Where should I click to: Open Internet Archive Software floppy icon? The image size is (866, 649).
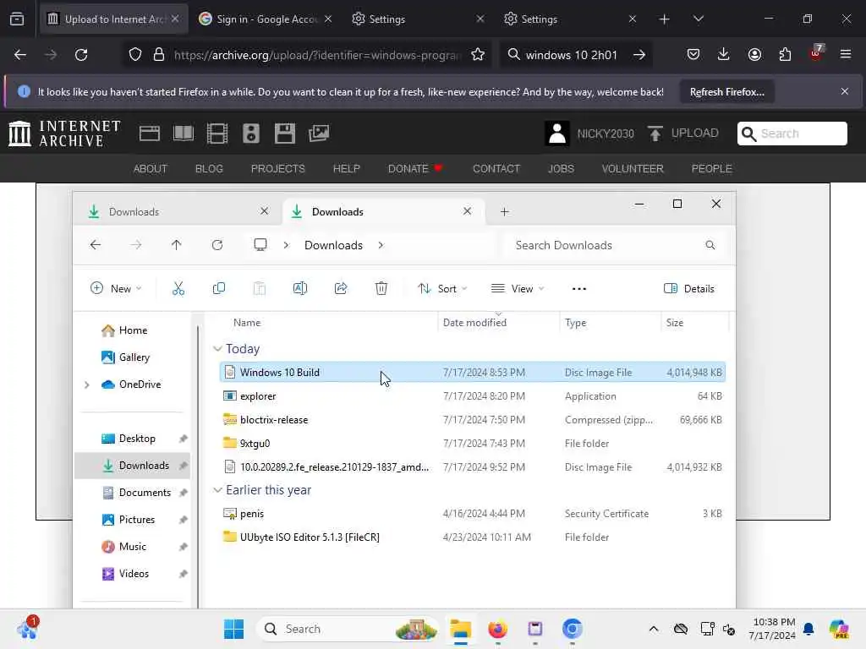pyautogui.click(x=285, y=134)
